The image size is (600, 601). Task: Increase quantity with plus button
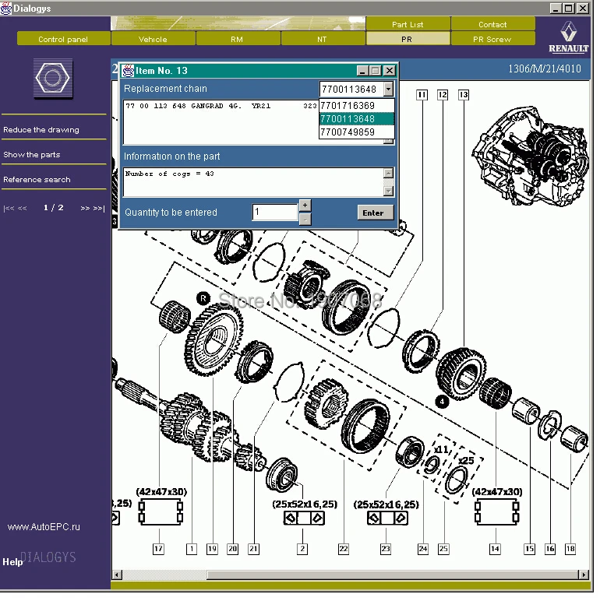pyautogui.click(x=305, y=206)
